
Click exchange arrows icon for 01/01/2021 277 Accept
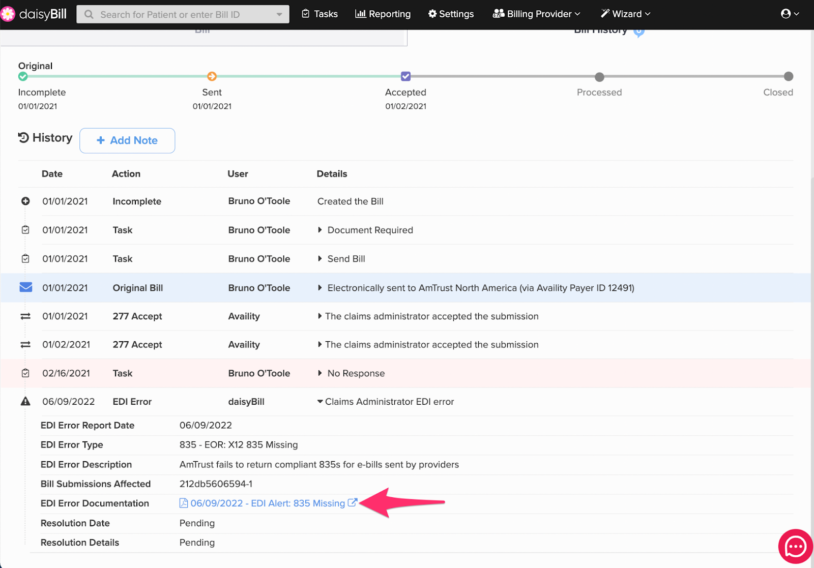(25, 316)
